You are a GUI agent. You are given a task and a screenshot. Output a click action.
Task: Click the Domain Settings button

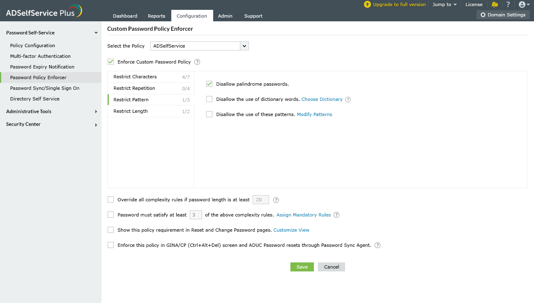pos(503,15)
